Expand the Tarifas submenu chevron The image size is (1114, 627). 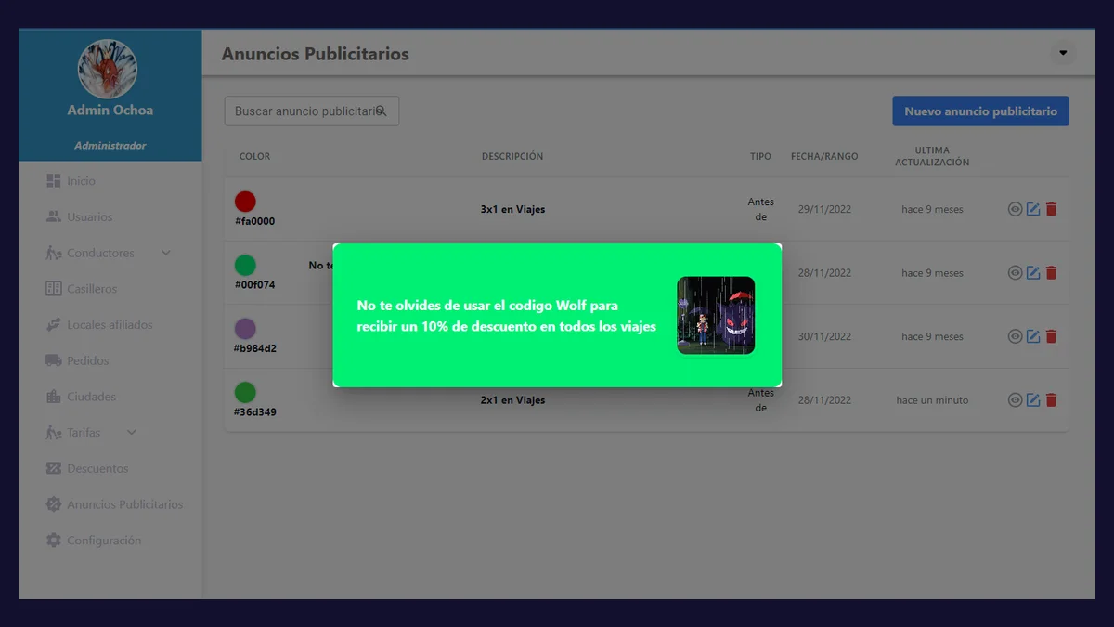(132, 433)
